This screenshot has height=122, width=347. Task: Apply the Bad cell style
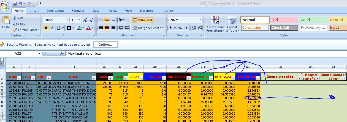284,20
